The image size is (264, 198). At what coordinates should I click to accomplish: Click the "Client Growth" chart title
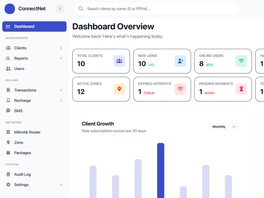[x=98, y=124]
